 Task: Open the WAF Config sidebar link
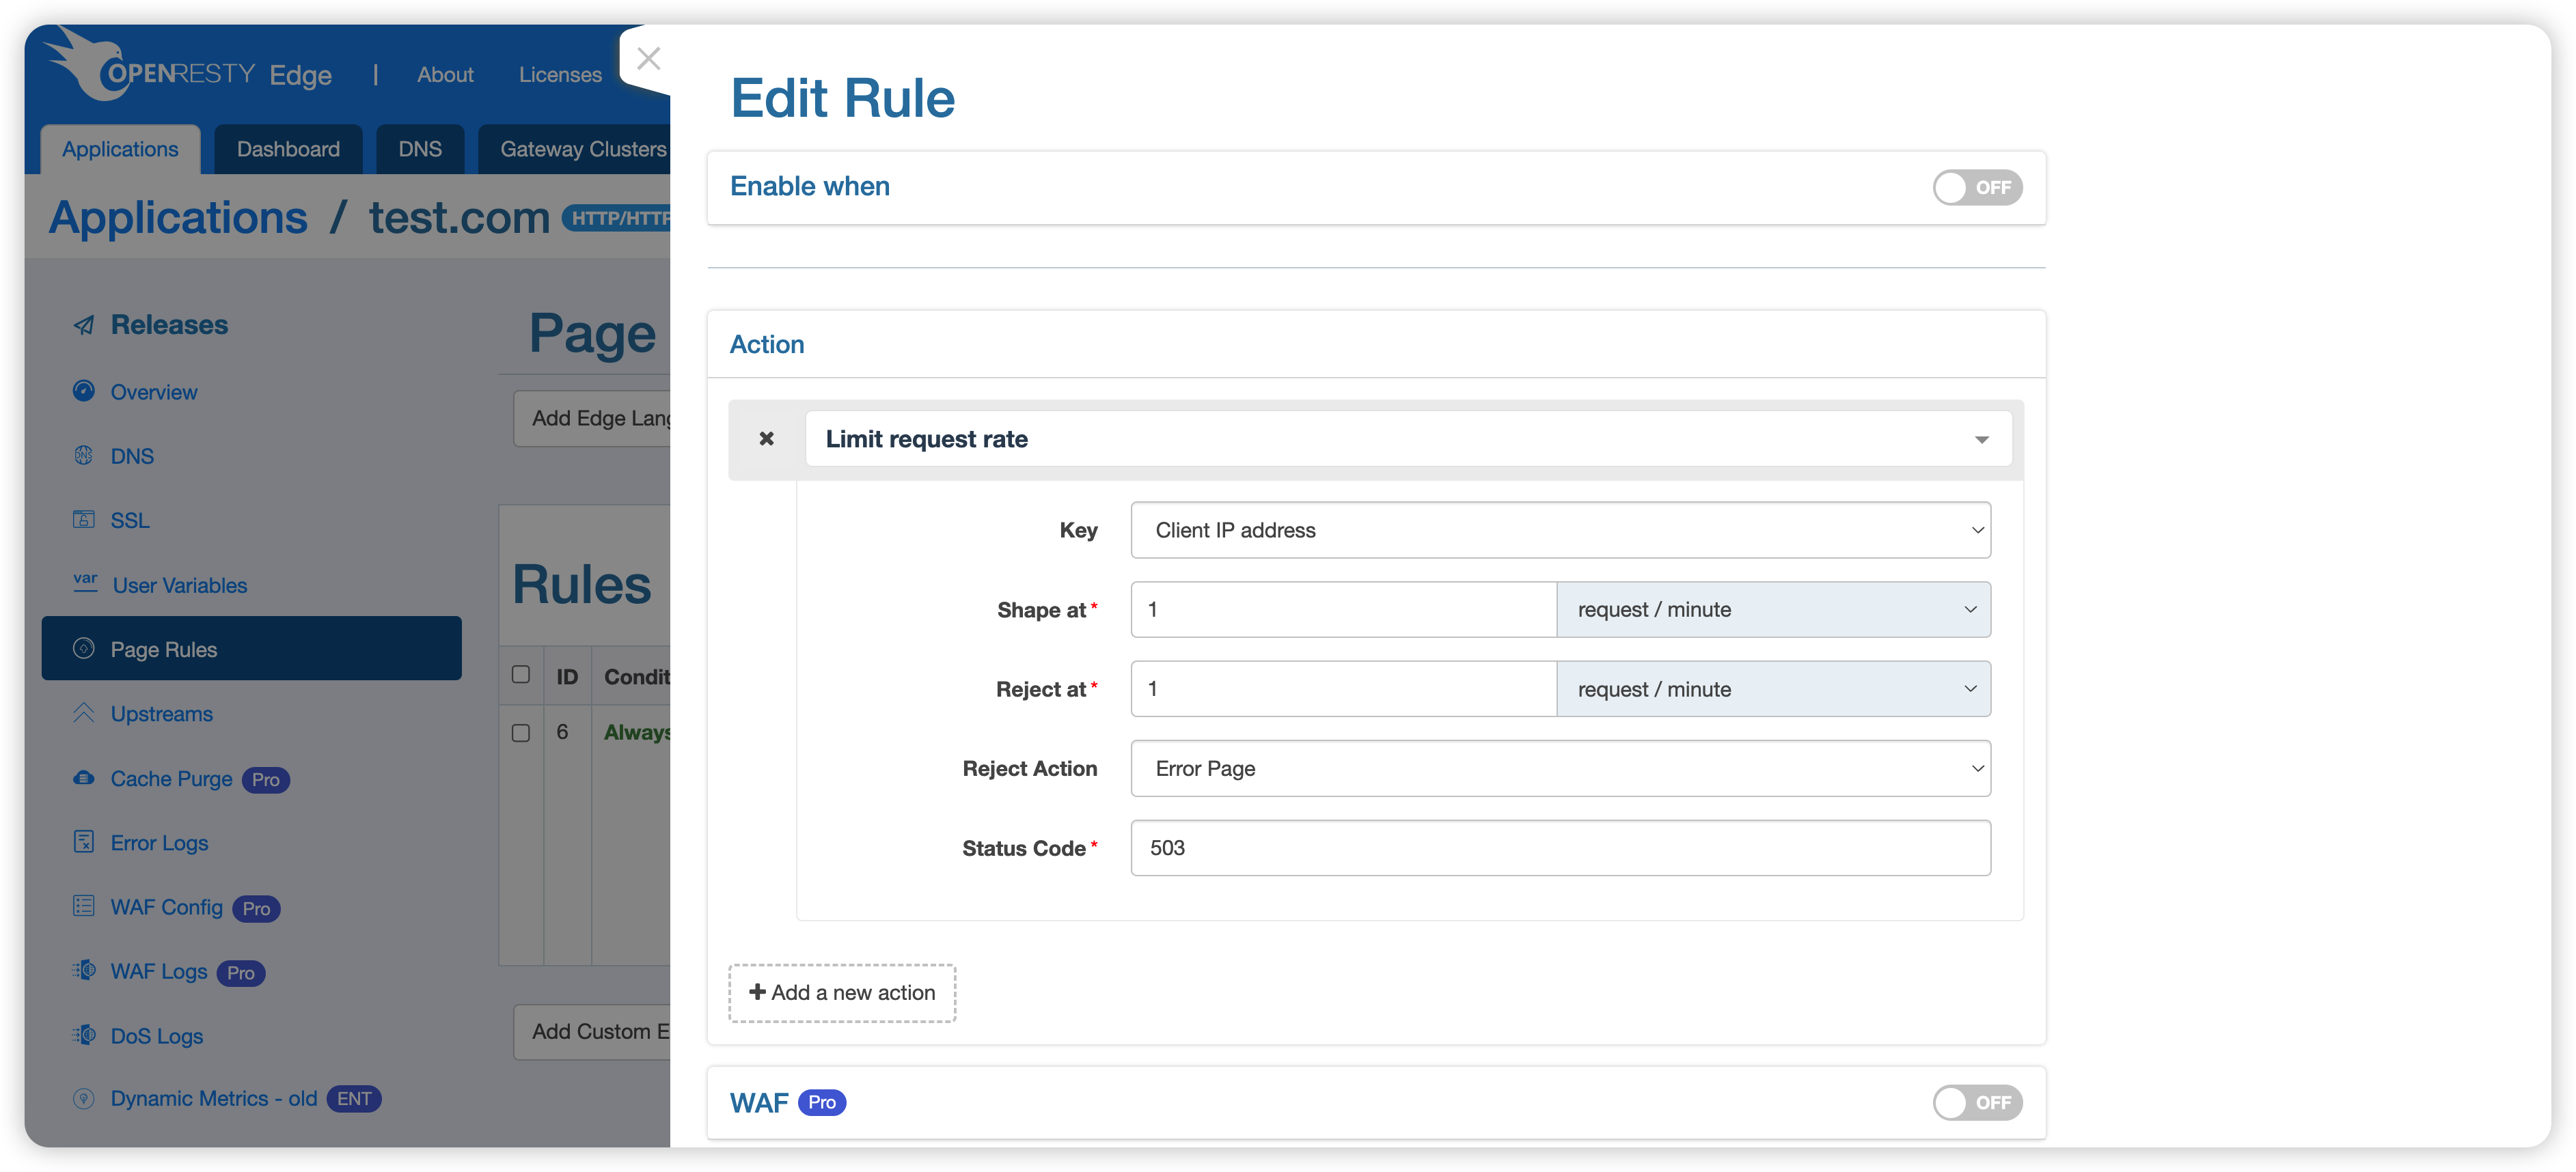166,907
